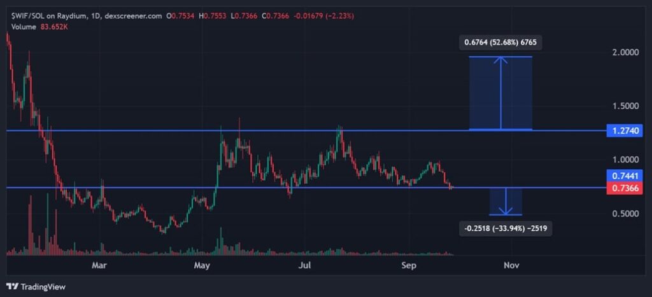Image resolution: width=652 pixels, height=297 pixels.
Task: Click the Jul date label
Action: pos(306,265)
